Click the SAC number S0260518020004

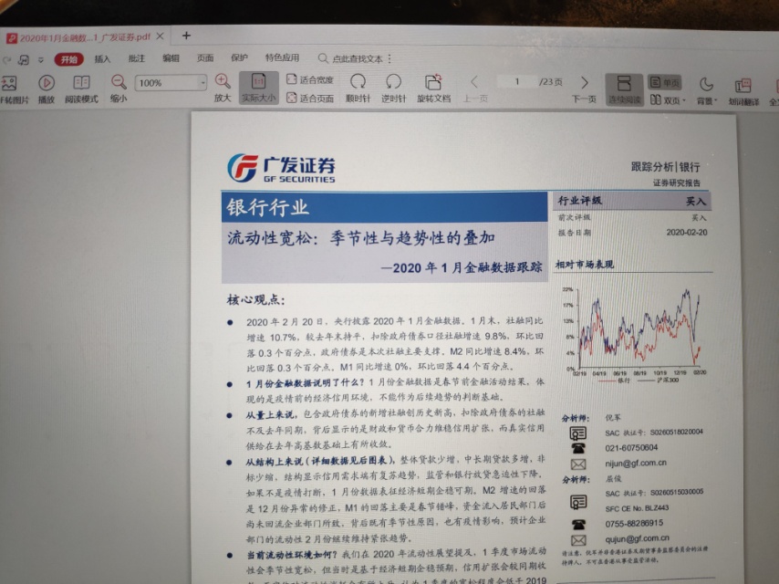676,432
